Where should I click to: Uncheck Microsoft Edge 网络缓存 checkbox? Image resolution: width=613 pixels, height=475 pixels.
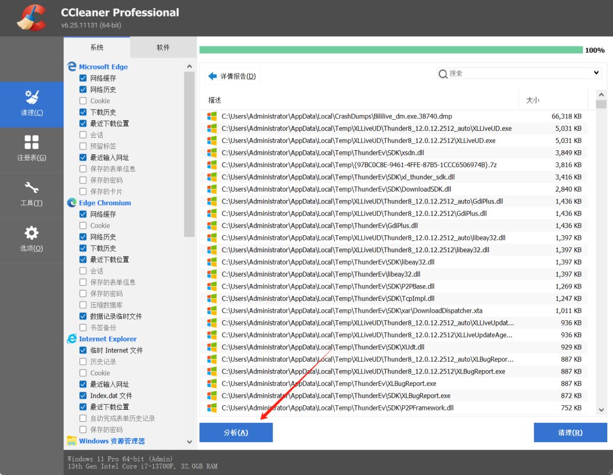pyautogui.click(x=83, y=78)
